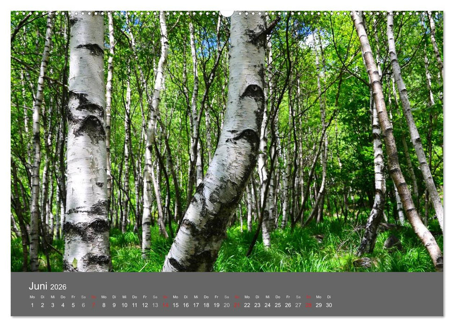Select date 2 beside date 1
This screenshot has height=327, width=454.
point(42,305)
